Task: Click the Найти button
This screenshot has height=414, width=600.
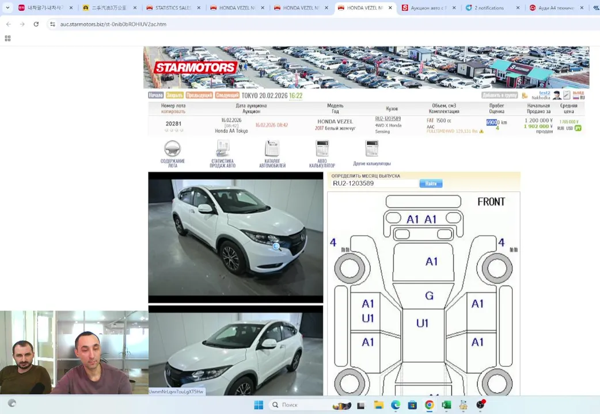Action: [431, 183]
